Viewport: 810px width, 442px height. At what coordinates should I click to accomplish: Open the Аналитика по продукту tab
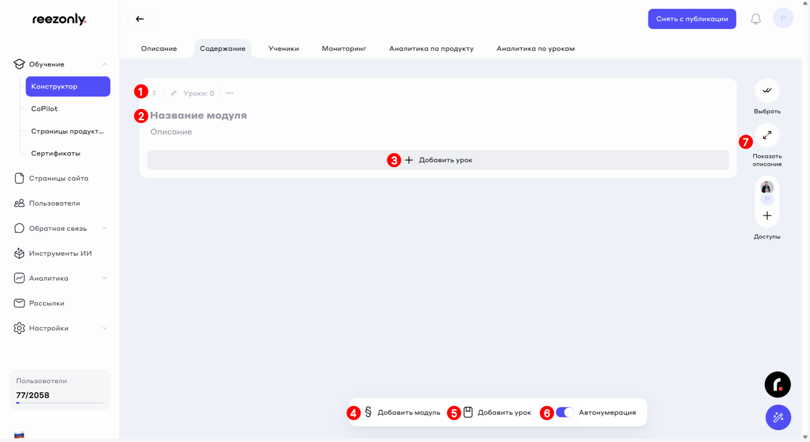tap(431, 49)
